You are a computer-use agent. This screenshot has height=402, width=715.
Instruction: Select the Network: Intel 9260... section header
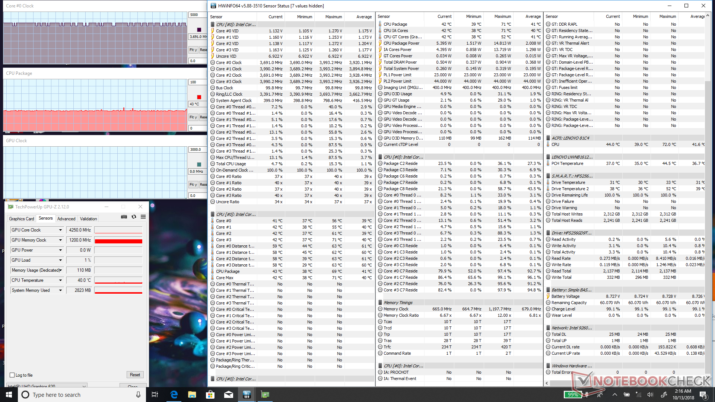click(625, 328)
